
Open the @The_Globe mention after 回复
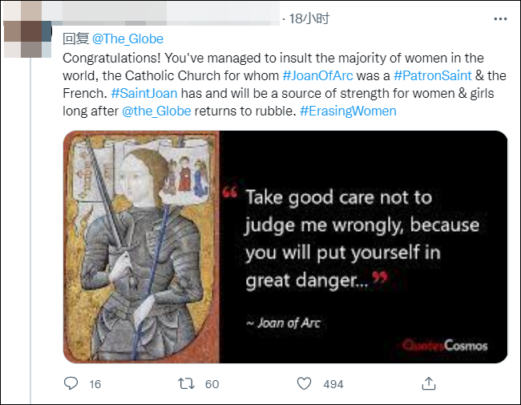click(127, 38)
